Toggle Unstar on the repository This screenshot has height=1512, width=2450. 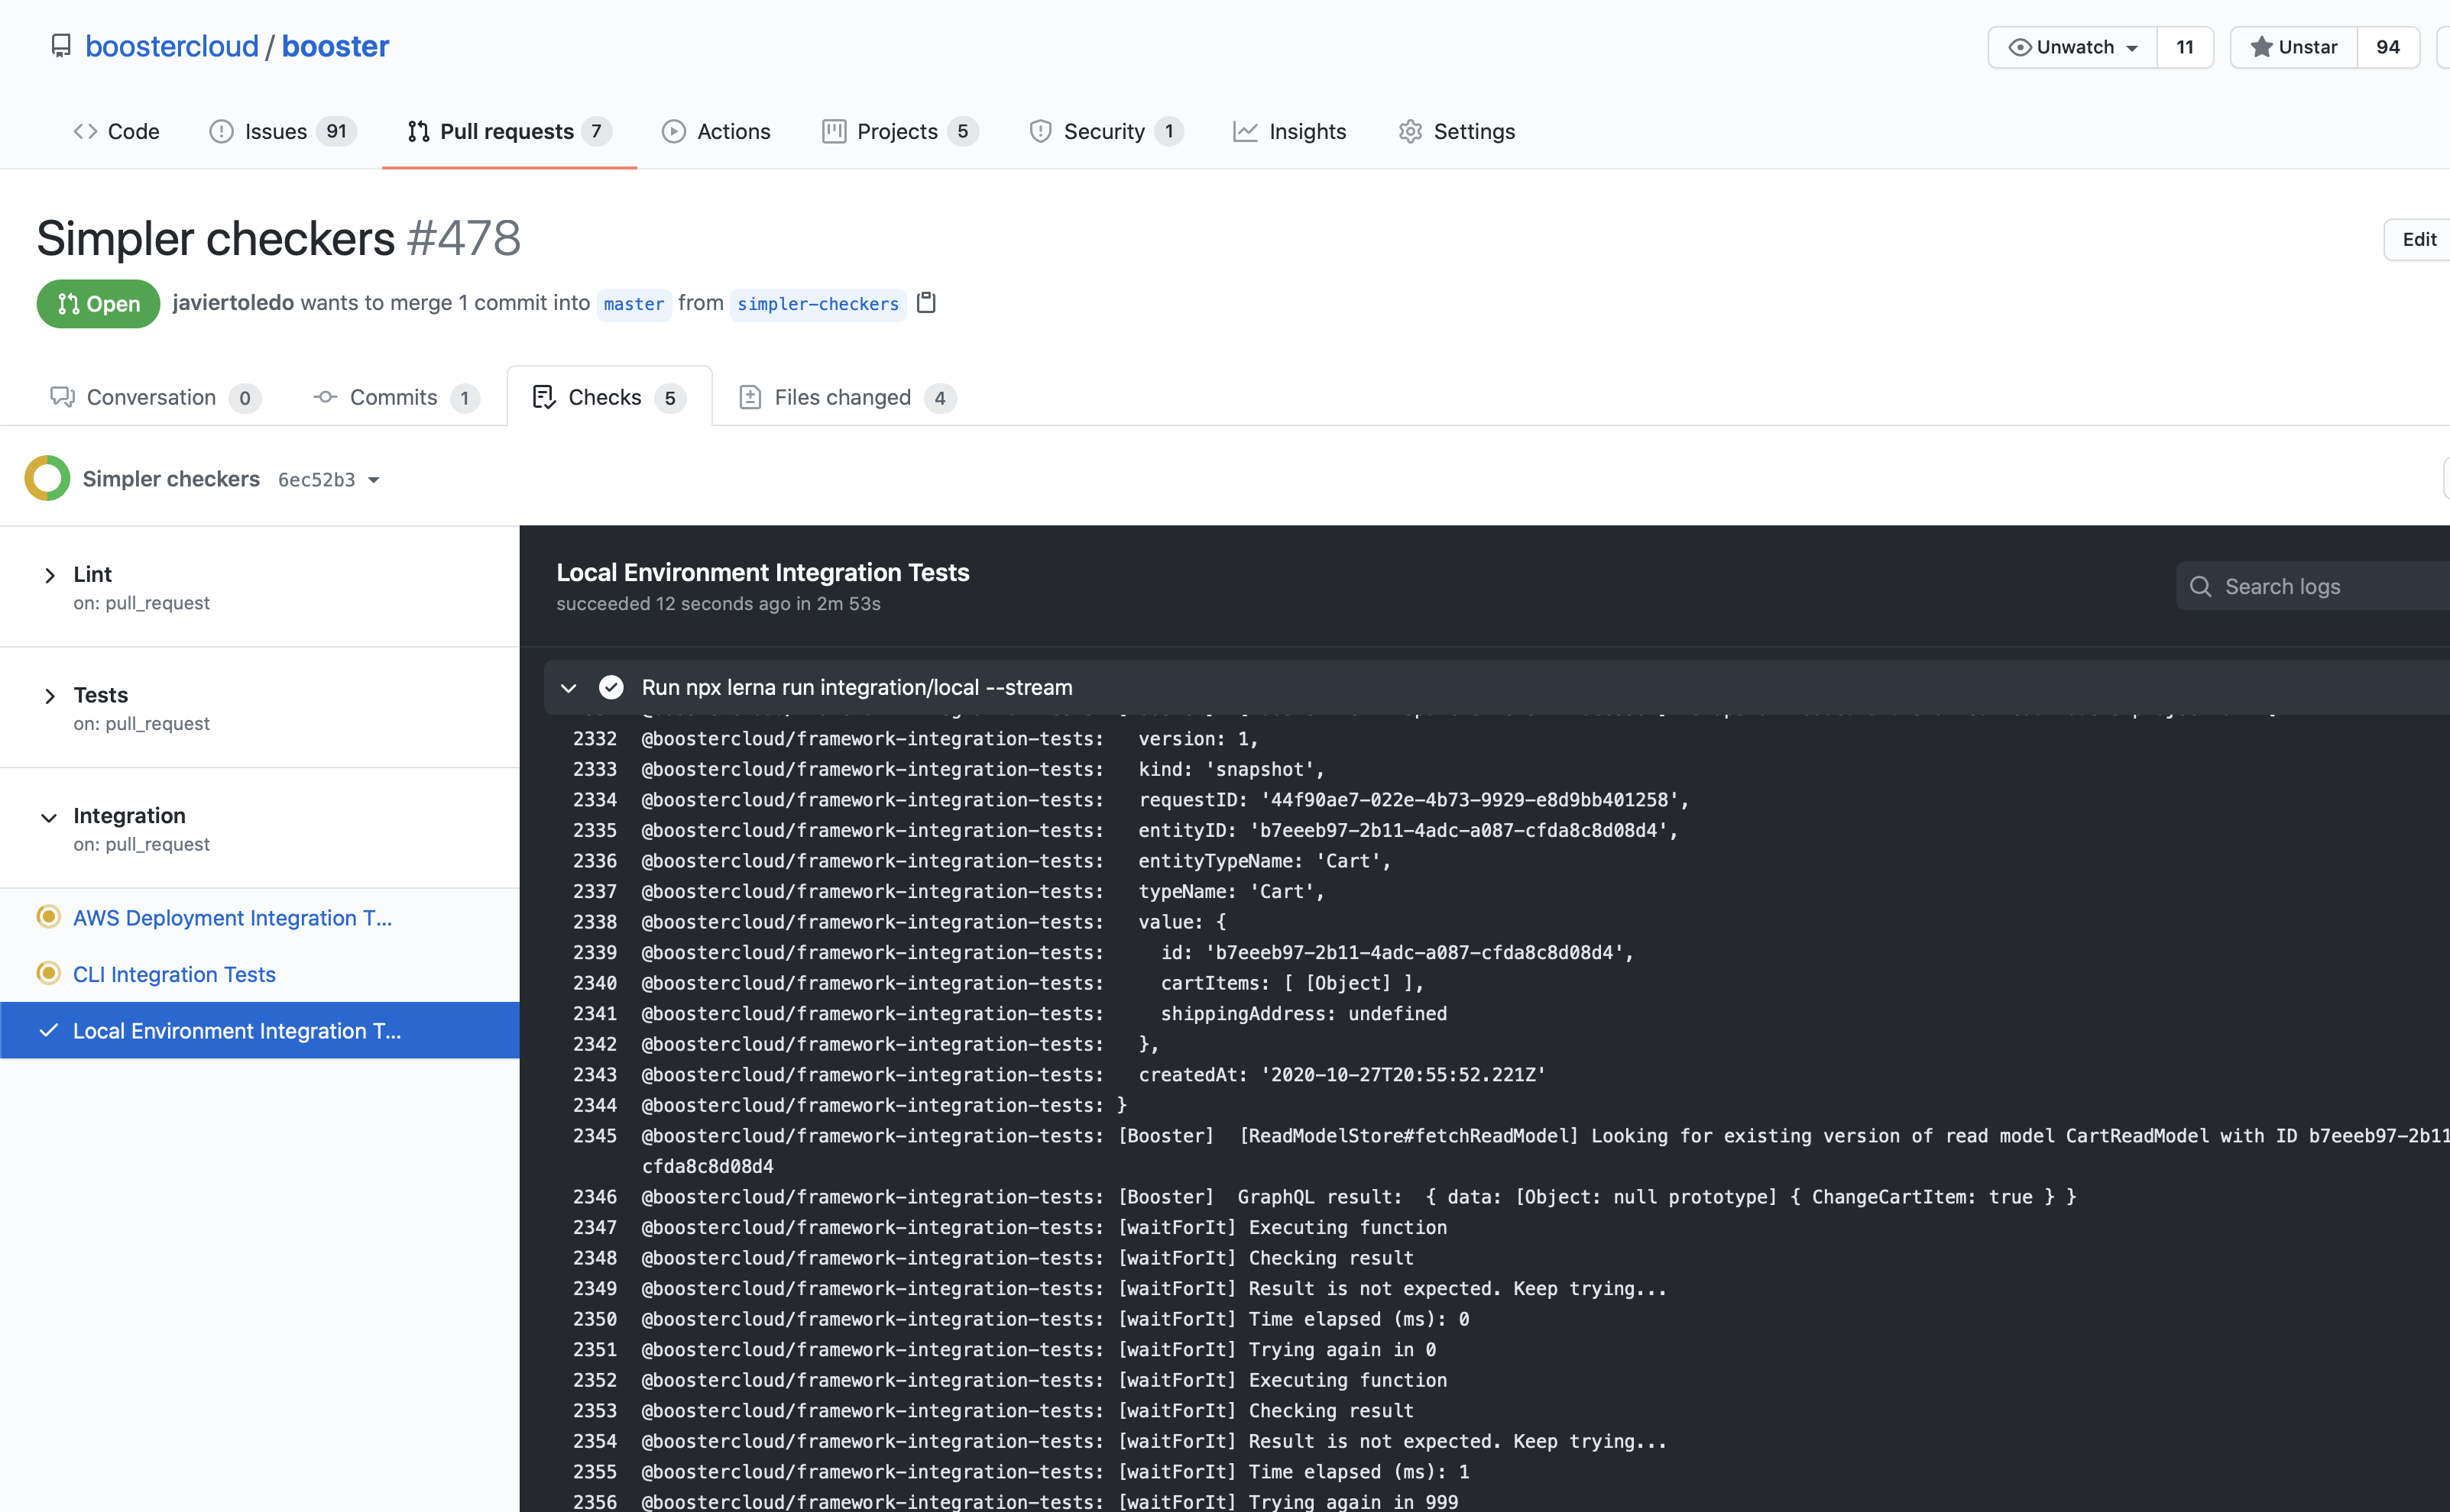point(2294,47)
